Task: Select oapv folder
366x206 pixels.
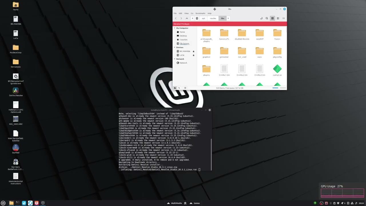Action: coord(260,53)
